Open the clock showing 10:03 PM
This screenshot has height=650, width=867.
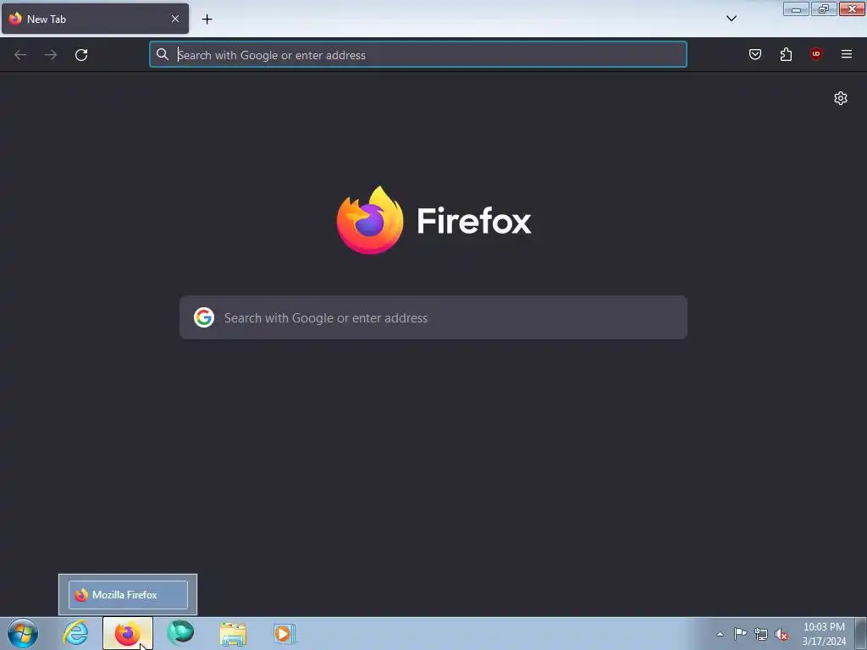(824, 634)
